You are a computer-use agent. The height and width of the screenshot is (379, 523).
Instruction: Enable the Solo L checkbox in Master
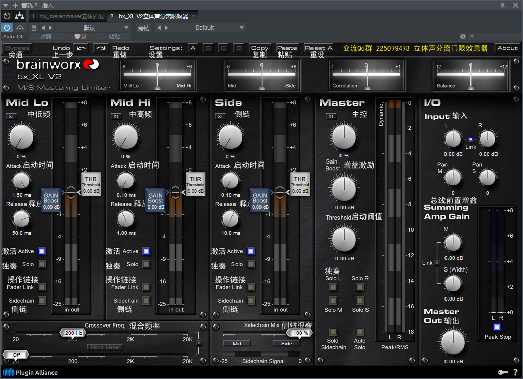pyautogui.click(x=333, y=287)
